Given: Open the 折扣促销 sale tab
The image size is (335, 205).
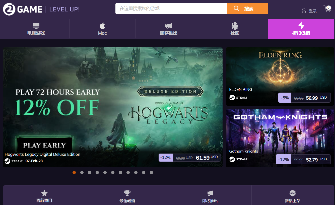Looking at the screenshot, I should [301, 29].
